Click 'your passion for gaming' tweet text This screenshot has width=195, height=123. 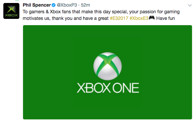click(154, 12)
